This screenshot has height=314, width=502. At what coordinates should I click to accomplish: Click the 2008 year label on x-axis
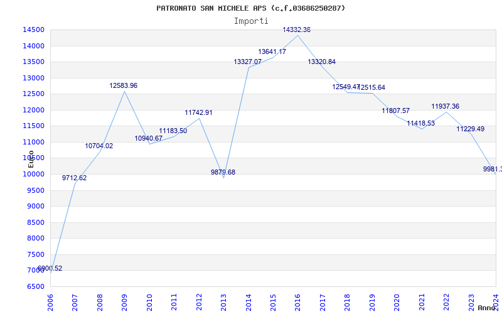pos(100,303)
